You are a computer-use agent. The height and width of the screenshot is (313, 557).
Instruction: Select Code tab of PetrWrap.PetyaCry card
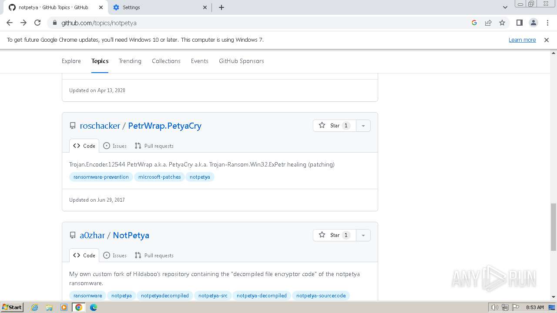(x=84, y=146)
